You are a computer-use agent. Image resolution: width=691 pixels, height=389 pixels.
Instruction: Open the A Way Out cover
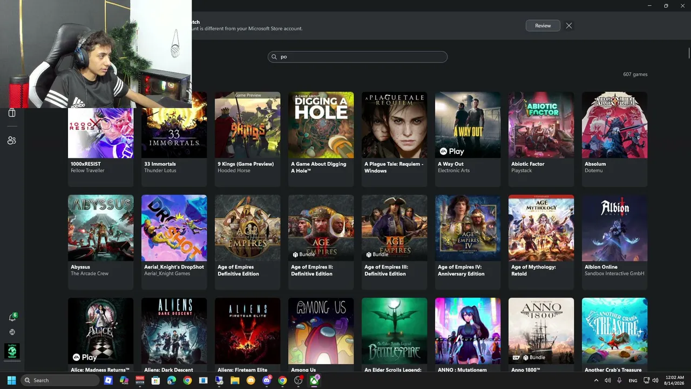tap(468, 125)
